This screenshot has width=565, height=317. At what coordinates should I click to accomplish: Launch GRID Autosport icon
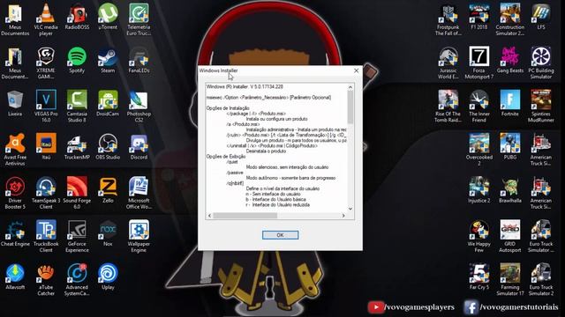click(x=510, y=236)
